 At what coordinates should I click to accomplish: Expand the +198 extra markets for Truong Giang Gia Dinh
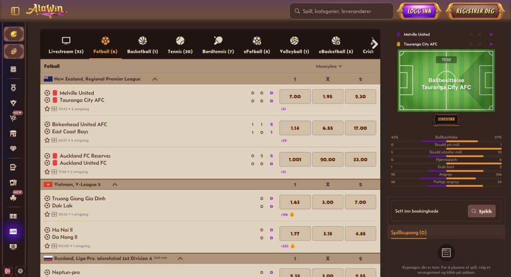(284, 215)
